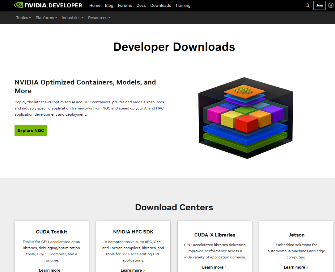Expand the Topics dropdown menu
Viewport: 335px width, 272px height.
coord(23,18)
